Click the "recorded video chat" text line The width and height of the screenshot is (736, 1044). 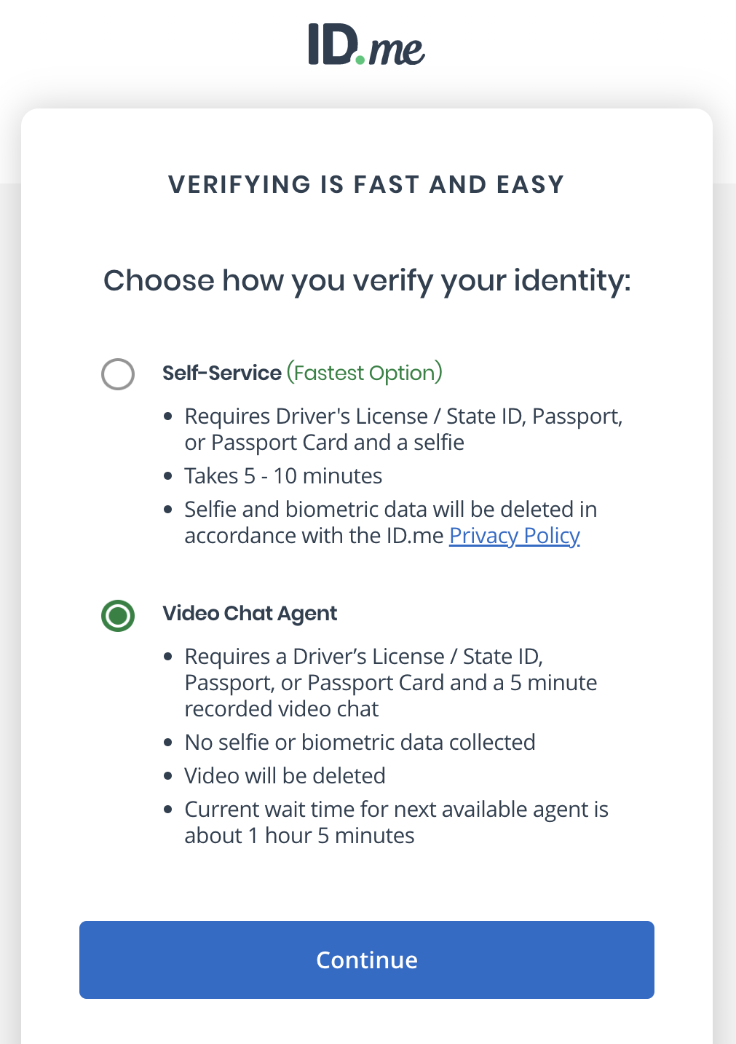click(282, 709)
